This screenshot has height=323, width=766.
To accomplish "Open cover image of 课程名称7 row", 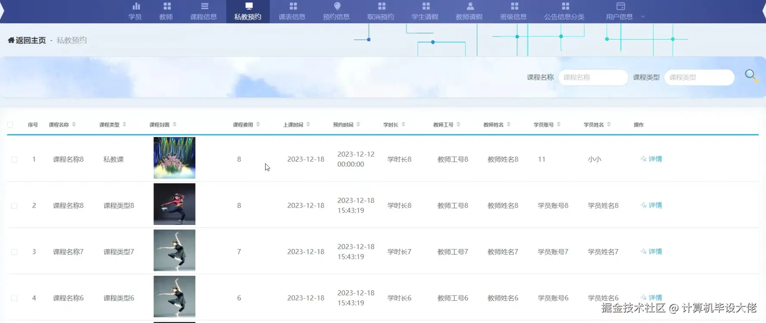I will (x=175, y=250).
